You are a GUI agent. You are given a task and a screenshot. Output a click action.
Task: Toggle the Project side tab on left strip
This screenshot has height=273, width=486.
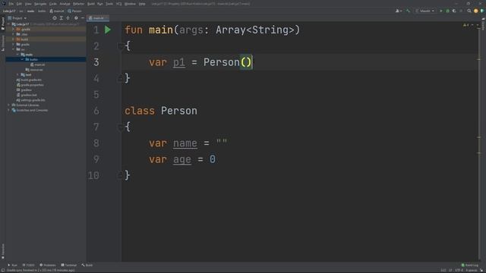(3, 24)
